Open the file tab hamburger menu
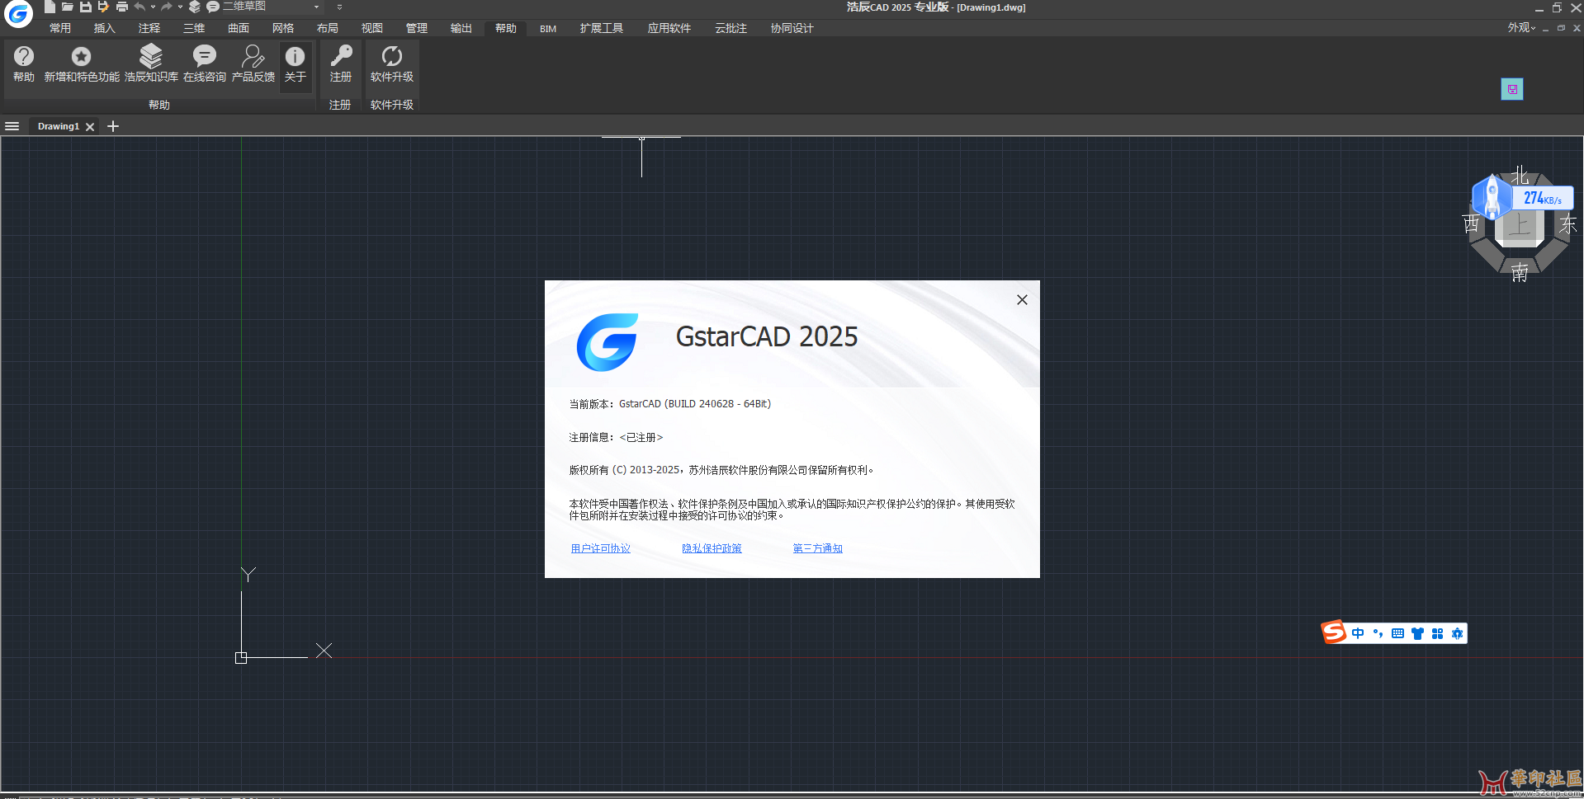The image size is (1584, 799). (12, 126)
